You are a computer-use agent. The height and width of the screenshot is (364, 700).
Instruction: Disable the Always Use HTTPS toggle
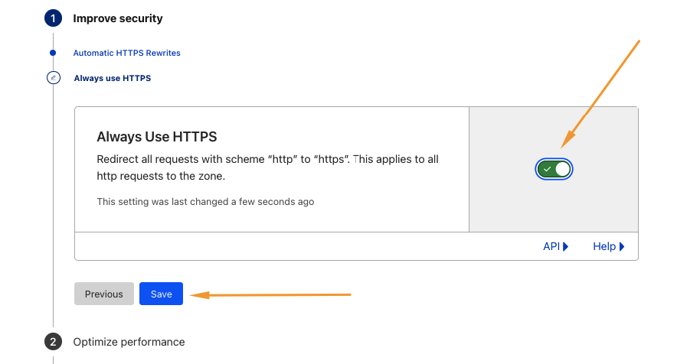[x=554, y=169]
